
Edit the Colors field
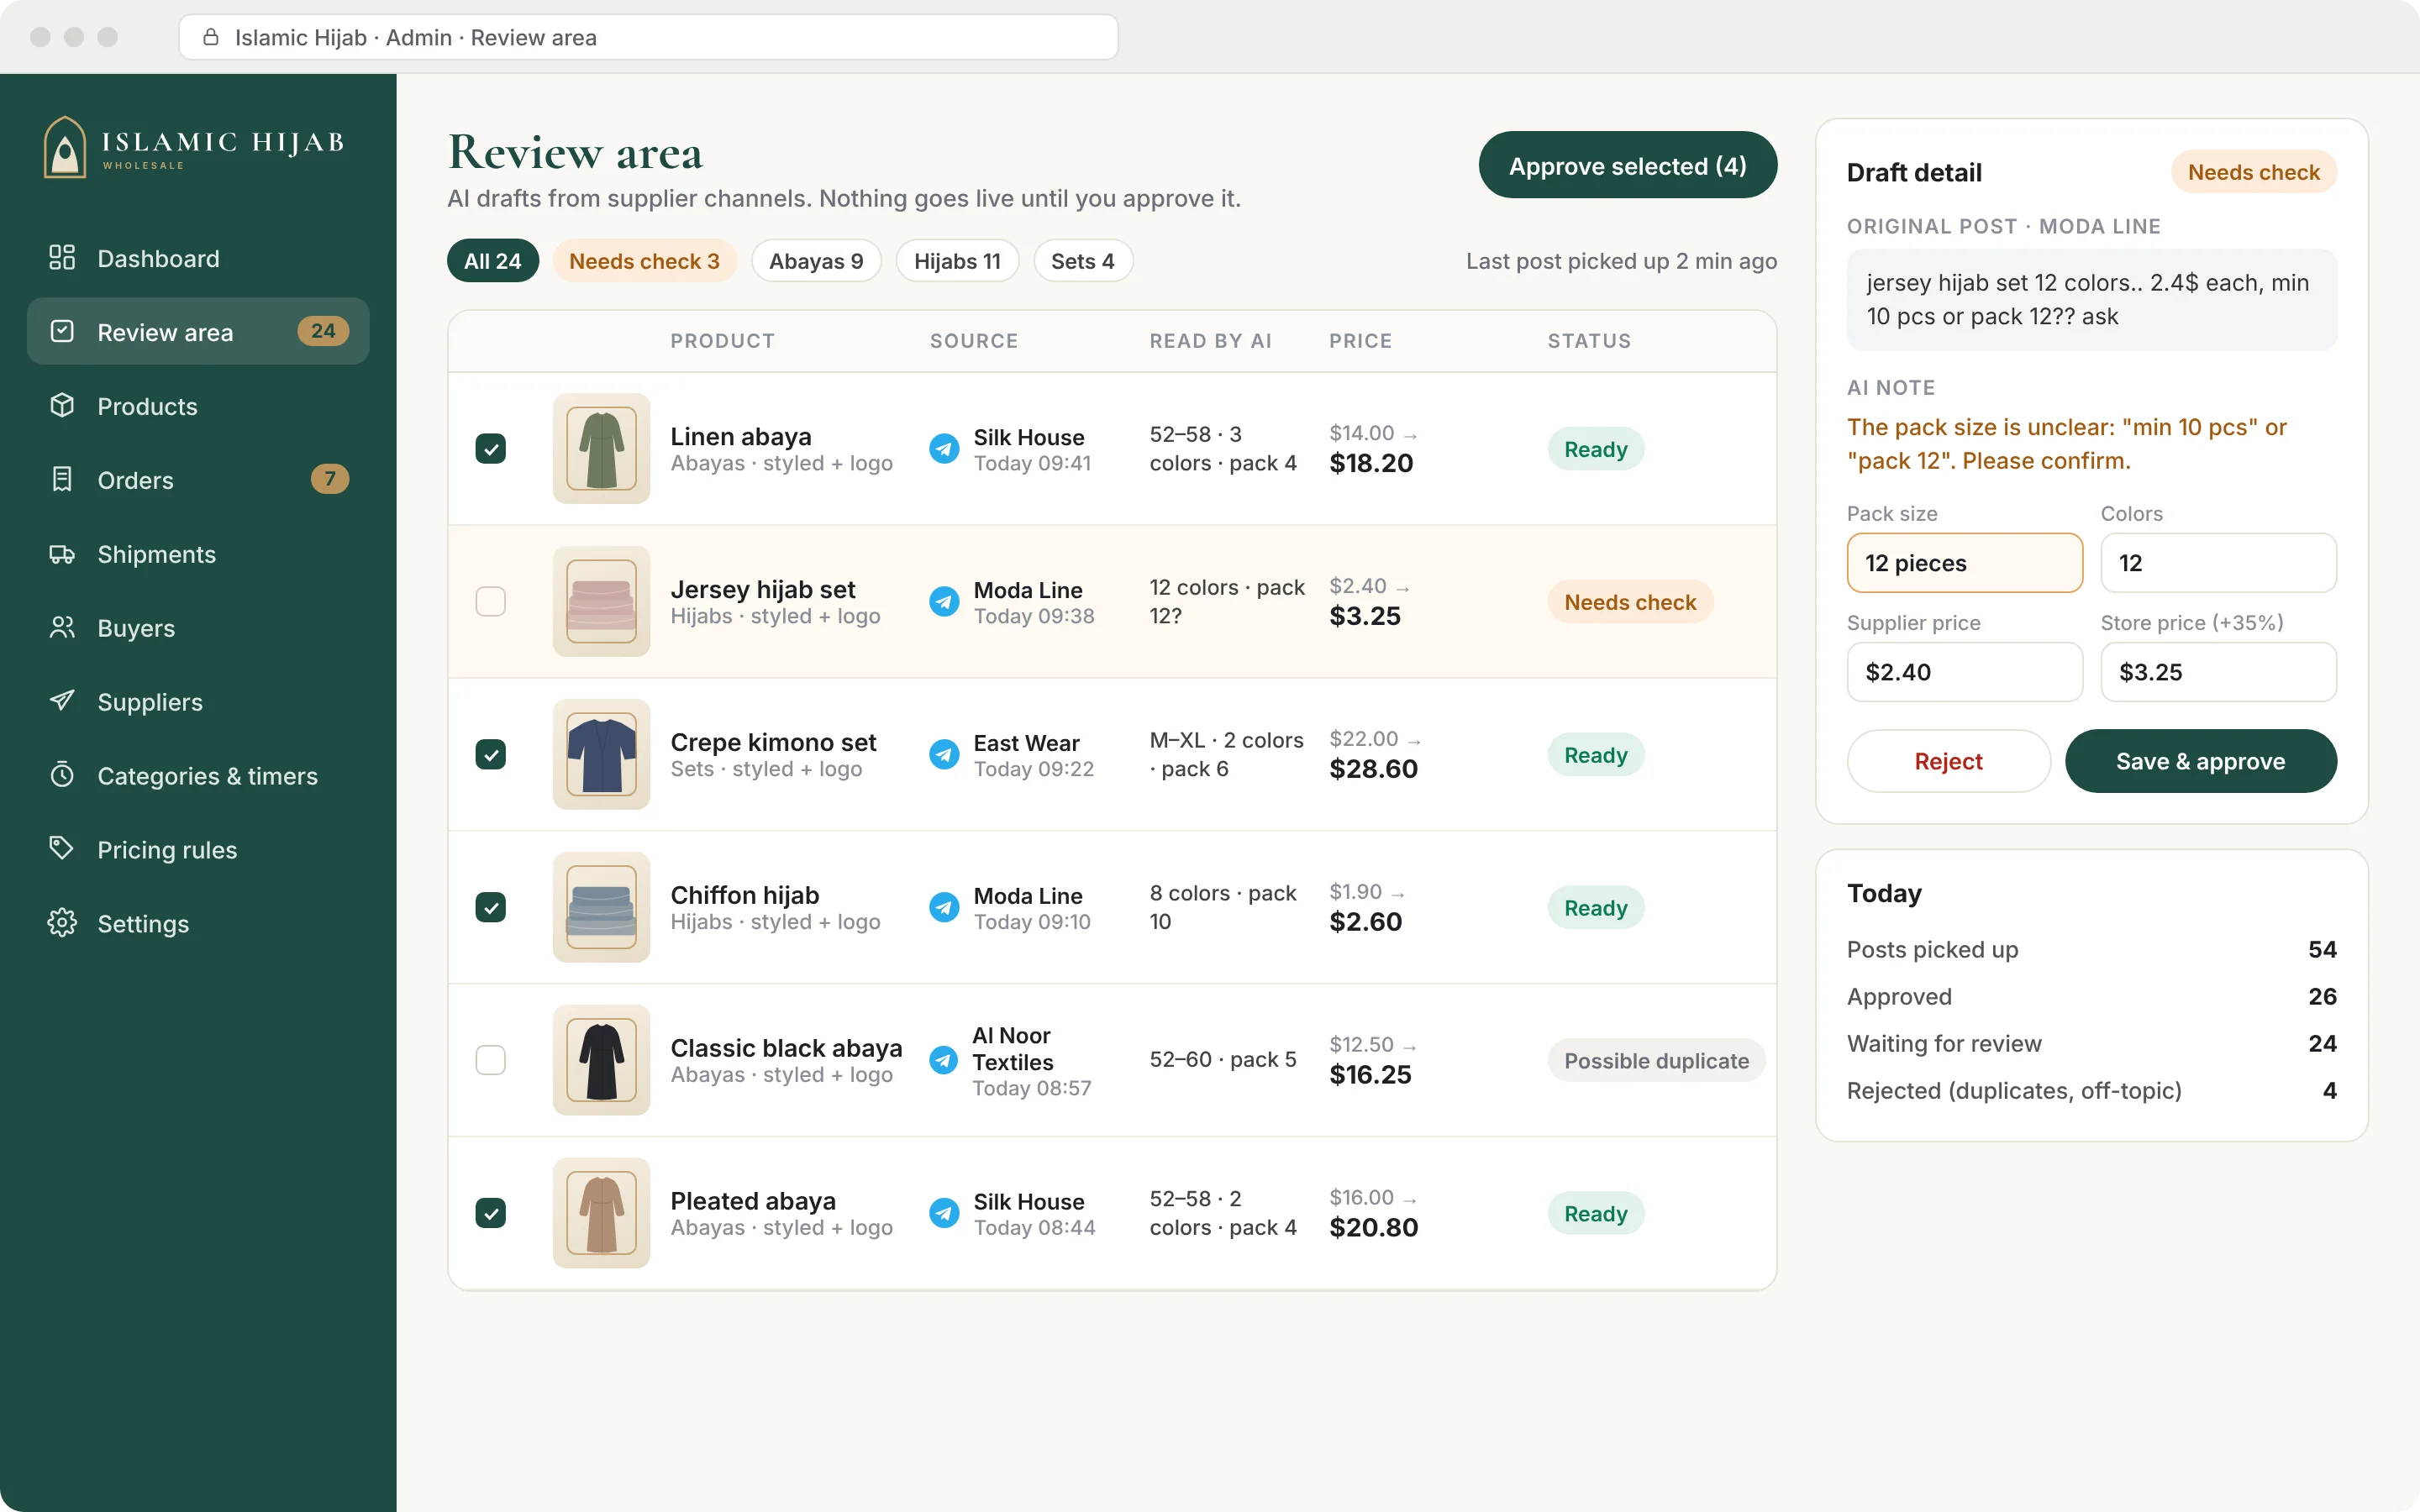(2218, 563)
